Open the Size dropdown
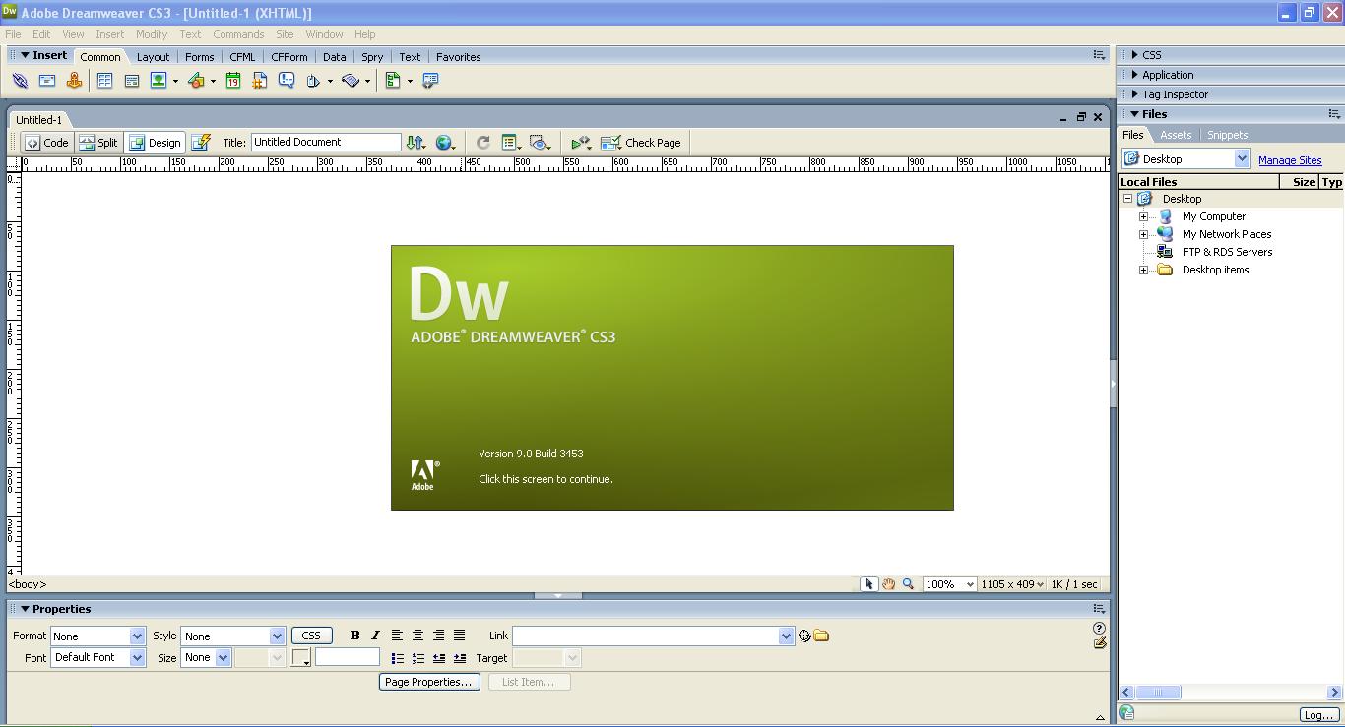Image resolution: width=1345 pixels, height=727 pixels. 206,658
